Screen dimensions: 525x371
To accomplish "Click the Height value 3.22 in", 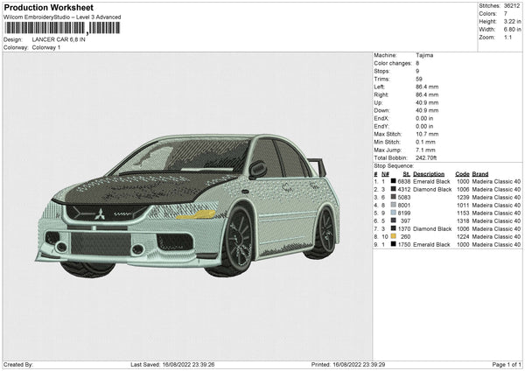I will (513, 21).
